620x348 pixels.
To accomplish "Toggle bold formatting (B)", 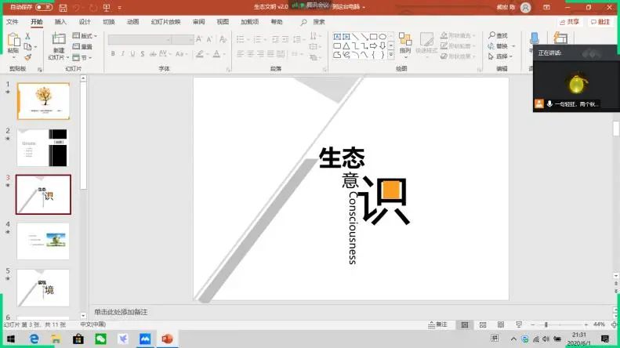I will (x=113, y=54).
